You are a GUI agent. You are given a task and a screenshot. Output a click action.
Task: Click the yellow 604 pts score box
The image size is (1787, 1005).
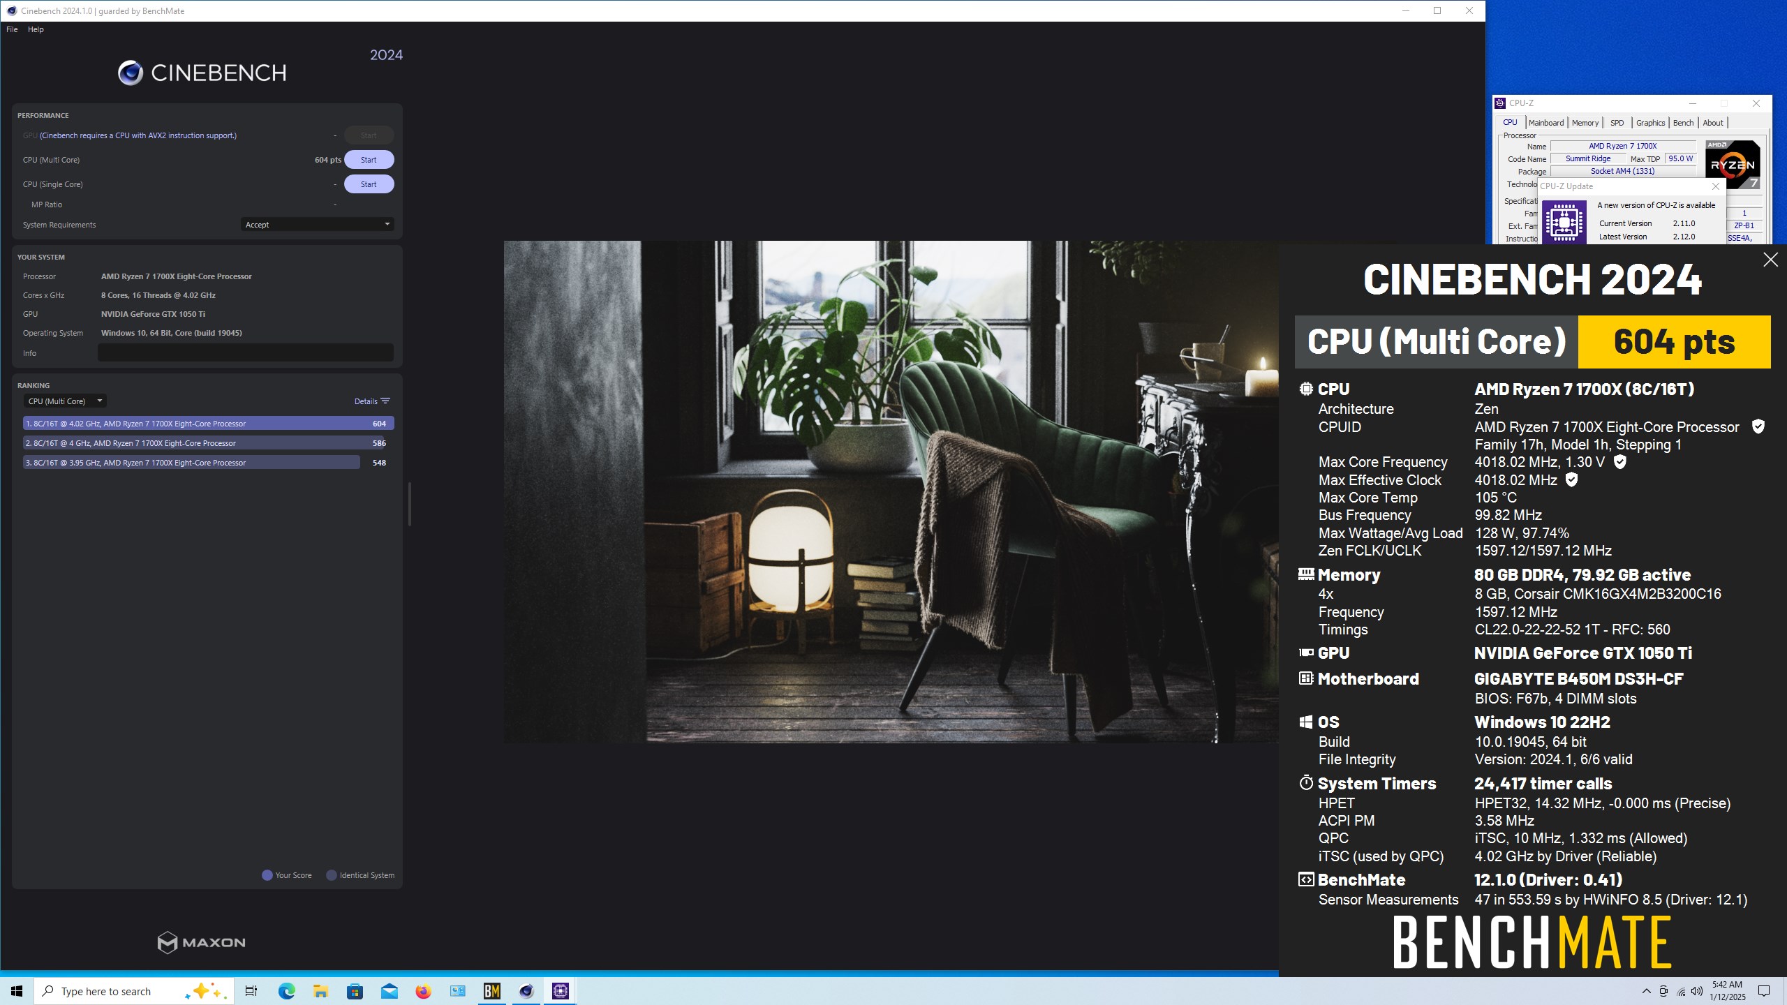coord(1674,342)
